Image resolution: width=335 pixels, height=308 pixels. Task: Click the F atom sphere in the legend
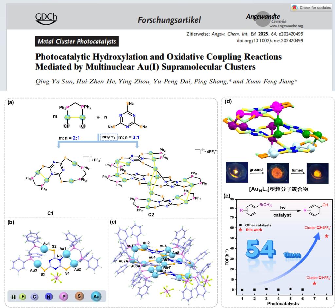pos(23,297)
